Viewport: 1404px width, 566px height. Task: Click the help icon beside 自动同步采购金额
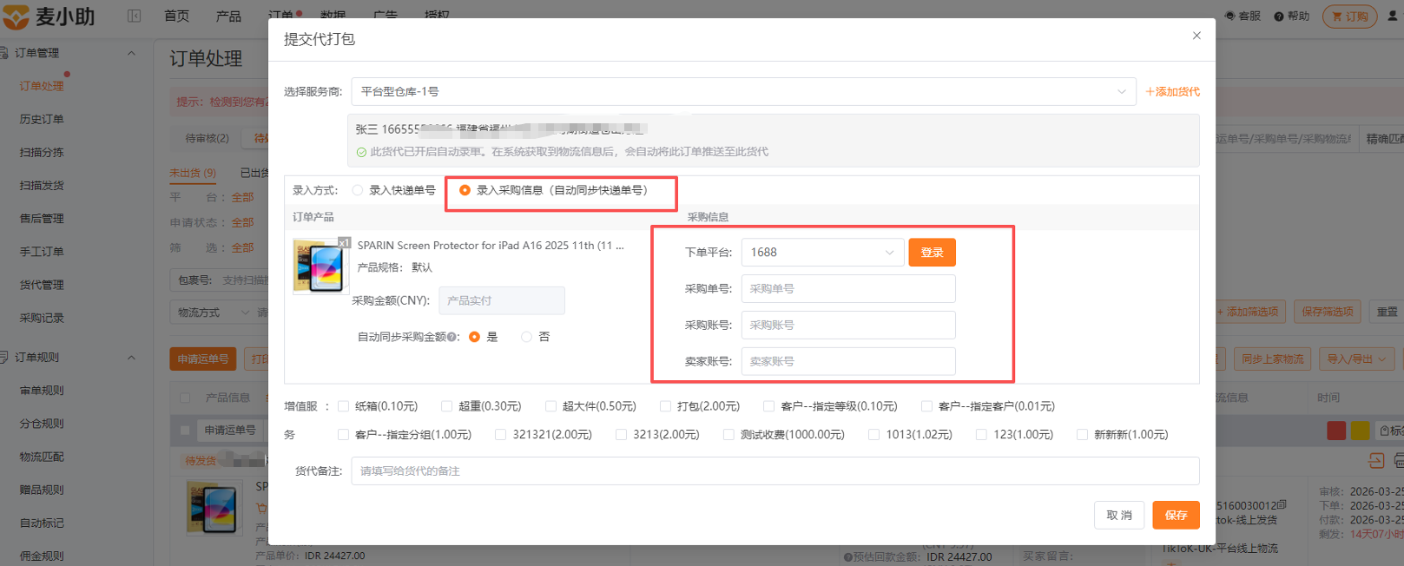[x=452, y=337]
